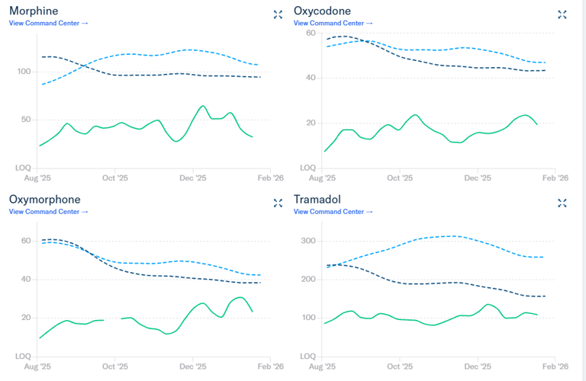Click Oct '25 axis label in Oxycodone chart
This screenshot has width=586, height=381.
(x=400, y=178)
